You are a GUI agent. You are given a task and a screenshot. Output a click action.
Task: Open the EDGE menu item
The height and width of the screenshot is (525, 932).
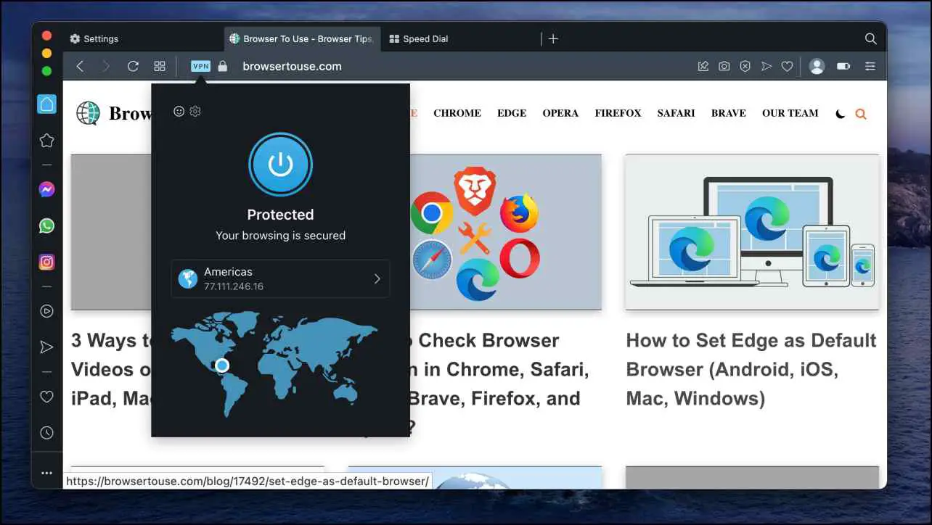[x=512, y=113]
